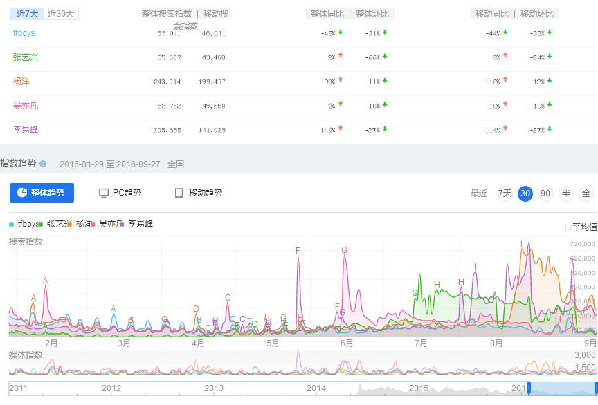Viewport: 598px width, 405px height.
Task: Click the tablet icon for 移动趋势
Action: coord(179,193)
